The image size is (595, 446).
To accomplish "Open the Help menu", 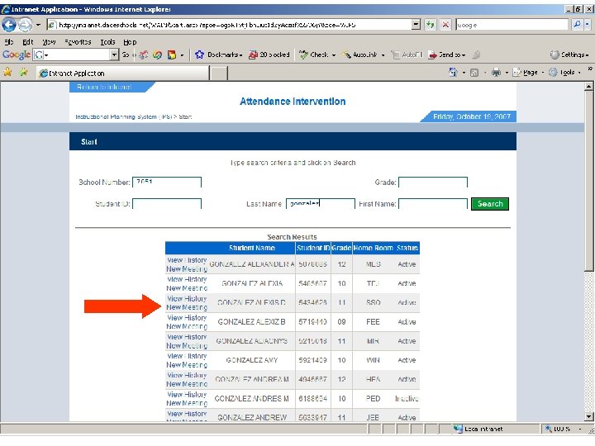I will point(130,42).
